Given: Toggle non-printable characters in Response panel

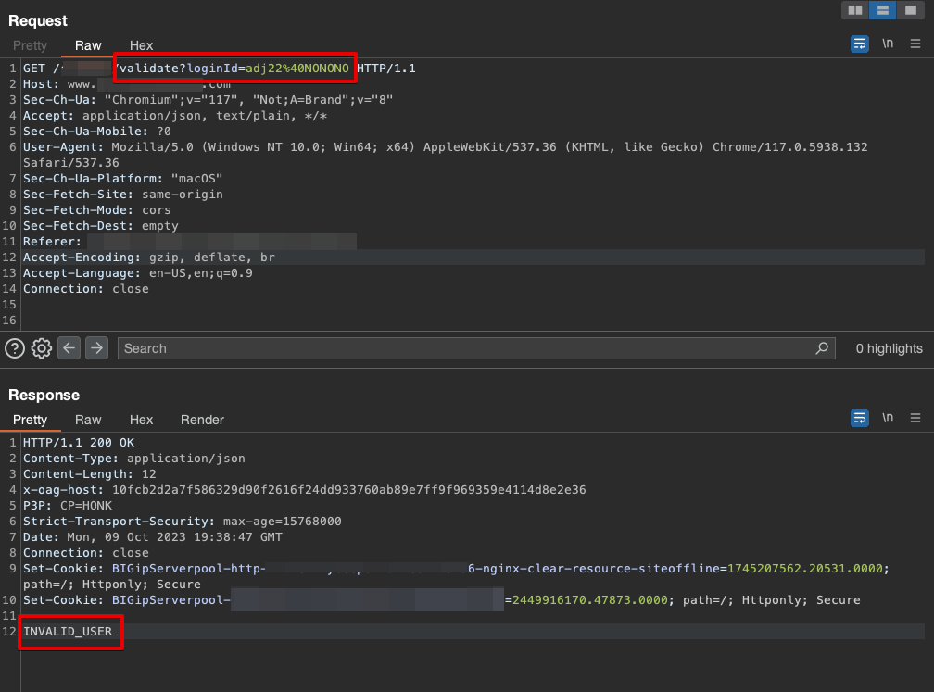Looking at the screenshot, I should [x=888, y=418].
